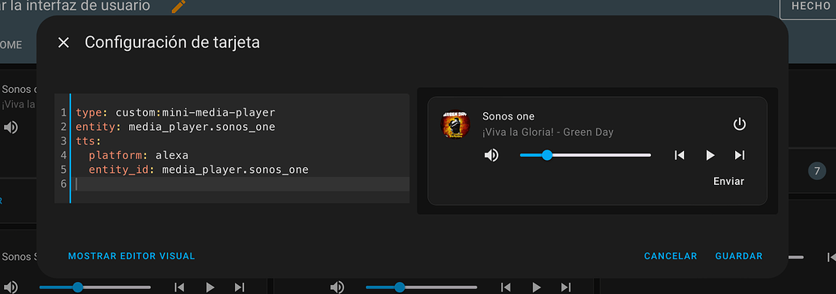Cancel the card configuration
Viewport: 836px width, 294px height.
[670, 256]
